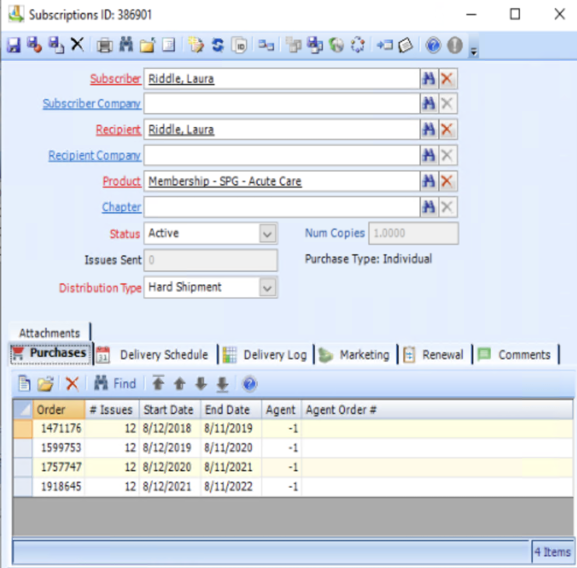Move to first record using top arrow
This screenshot has width=577, height=568.
(x=159, y=384)
